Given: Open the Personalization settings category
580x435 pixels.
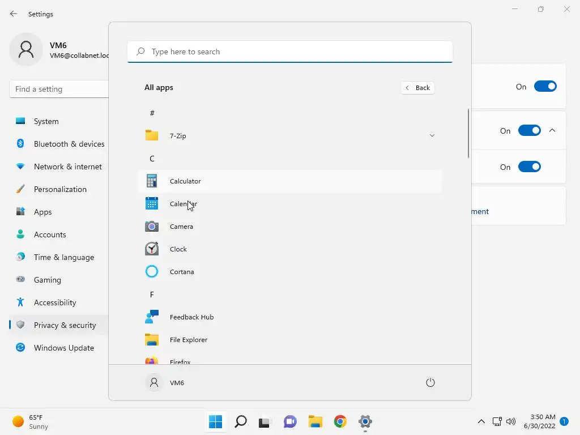Looking at the screenshot, I should (59, 189).
